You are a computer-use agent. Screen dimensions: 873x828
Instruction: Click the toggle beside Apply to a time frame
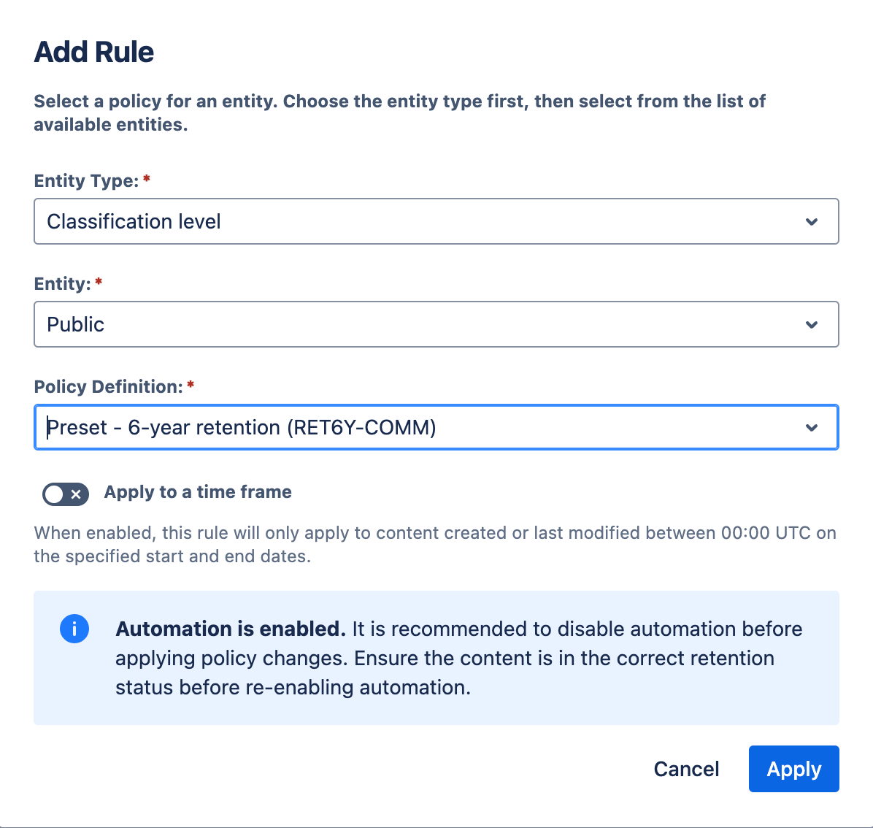pyautogui.click(x=66, y=494)
